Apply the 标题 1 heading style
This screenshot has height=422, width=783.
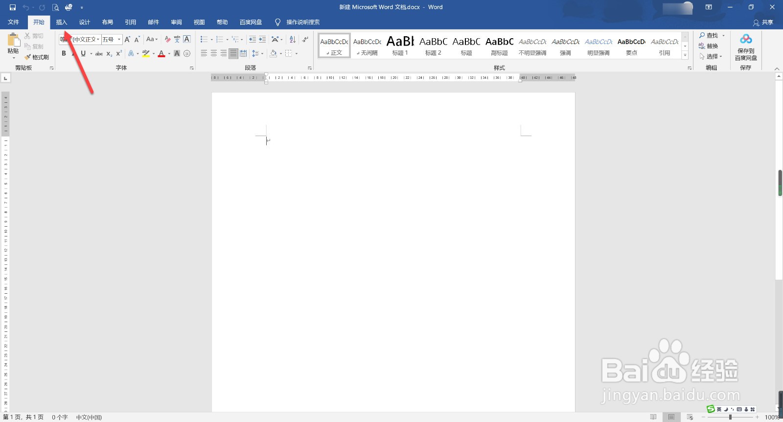pyautogui.click(x=400, y=46)
